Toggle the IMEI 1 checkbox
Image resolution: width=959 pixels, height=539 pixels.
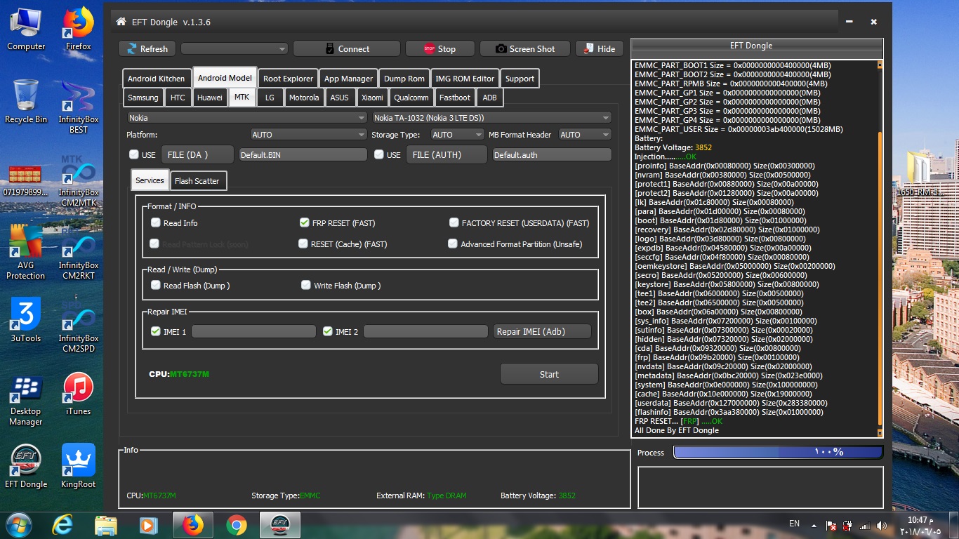pos(156,331)
